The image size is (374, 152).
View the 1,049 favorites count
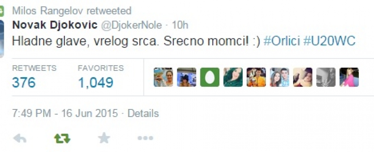click(96, 83)
